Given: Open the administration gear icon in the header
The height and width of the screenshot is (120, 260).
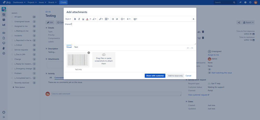Looking at the screenshot, I should tap(250, 3).
